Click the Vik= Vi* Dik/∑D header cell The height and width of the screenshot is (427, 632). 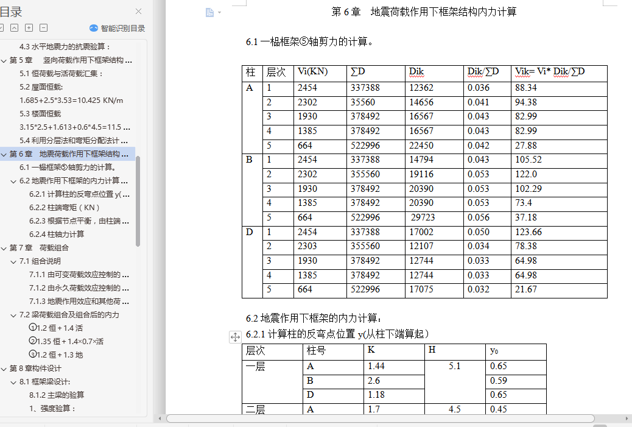tap(559, 73)
